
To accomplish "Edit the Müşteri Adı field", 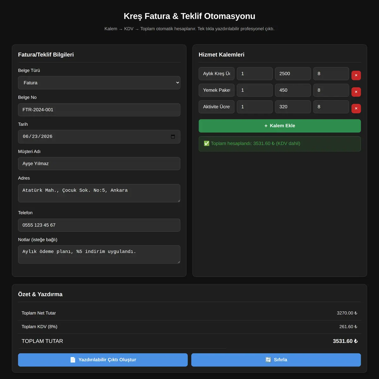I will [x=99, y=163].
